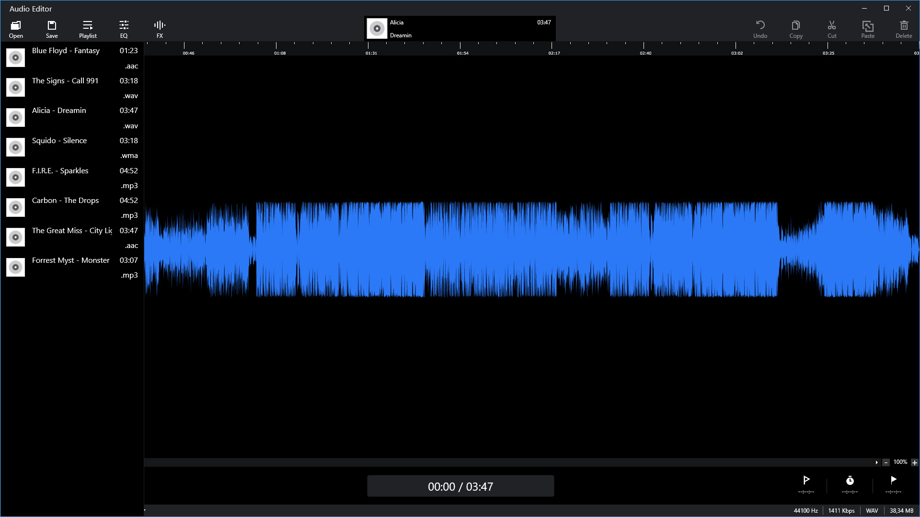Open the EQ equalizer
This screenshot has height=517, width=920.
tap(123, 29)
